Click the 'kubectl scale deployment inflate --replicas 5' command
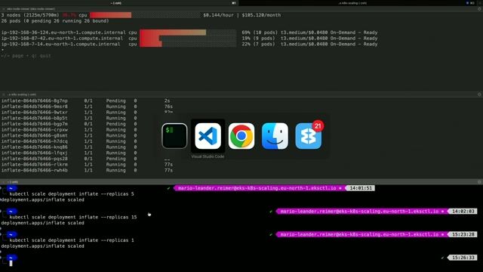Viewport: 483px width, 272px height. tap(72, 194)
